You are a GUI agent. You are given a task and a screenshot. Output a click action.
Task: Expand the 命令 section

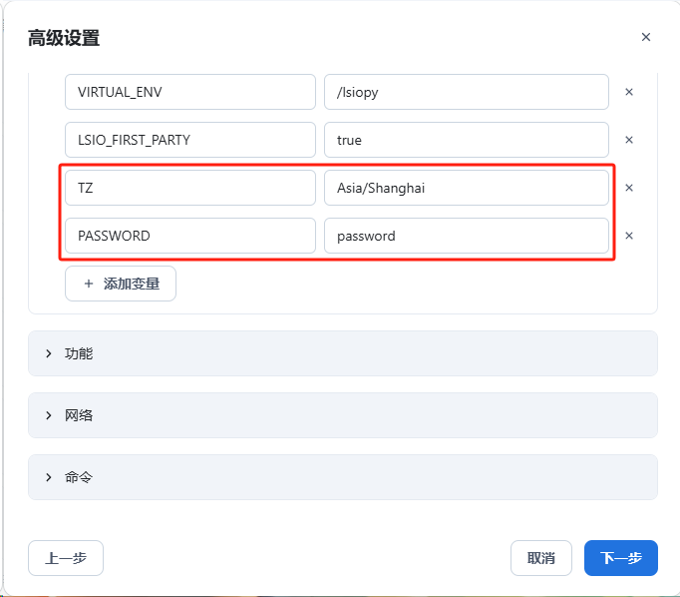coord(343,477)
